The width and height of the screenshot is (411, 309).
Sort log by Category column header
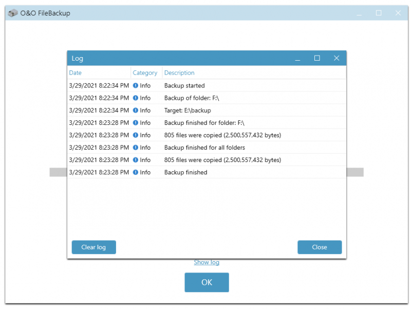[145, 72]
